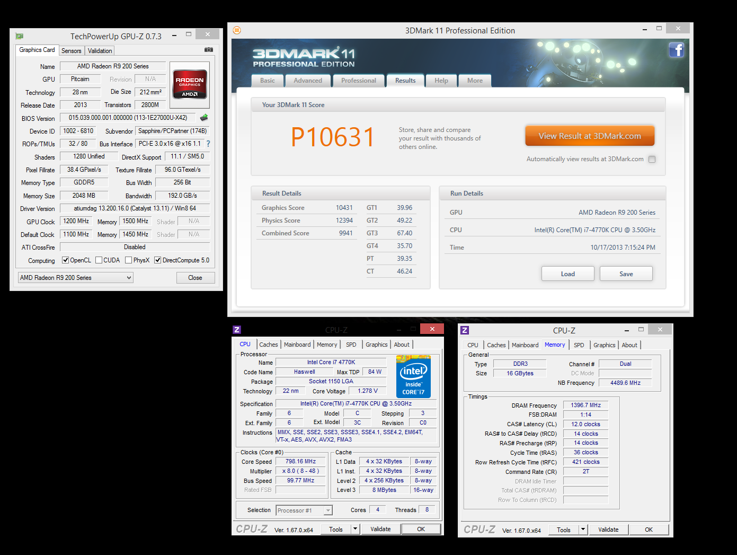Click Validate in the left CPU-Z window

[380, 529]
